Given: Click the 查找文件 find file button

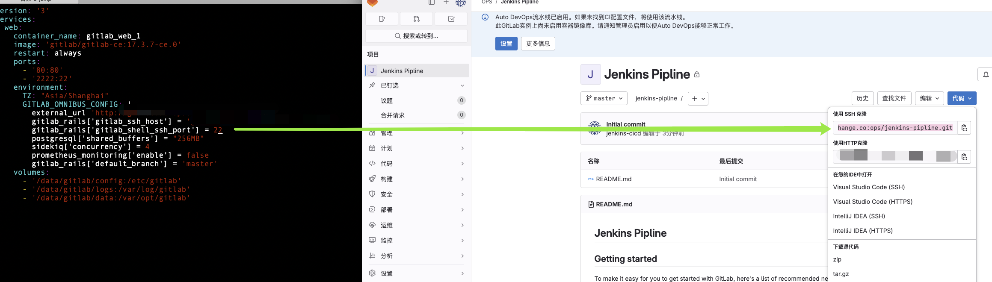Looking at the screenshot, I should tap(894, 98).
